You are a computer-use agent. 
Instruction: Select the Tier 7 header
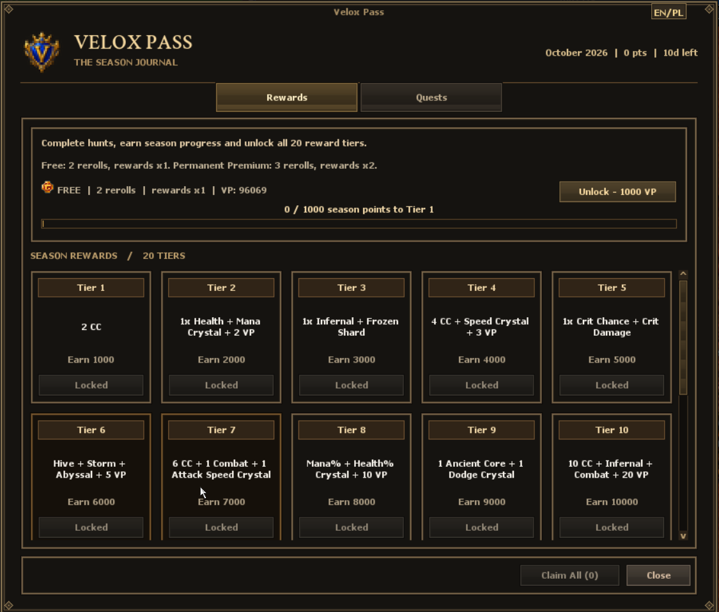(x=221, y=430)
